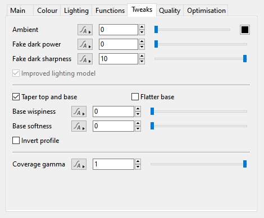
Task: Open the Fake dark power animation button
Action: click(85, 44)
